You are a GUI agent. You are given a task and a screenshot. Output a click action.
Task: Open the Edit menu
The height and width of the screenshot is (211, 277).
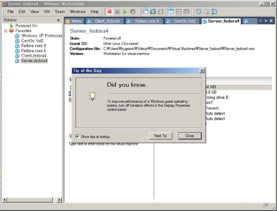[22, 12]
